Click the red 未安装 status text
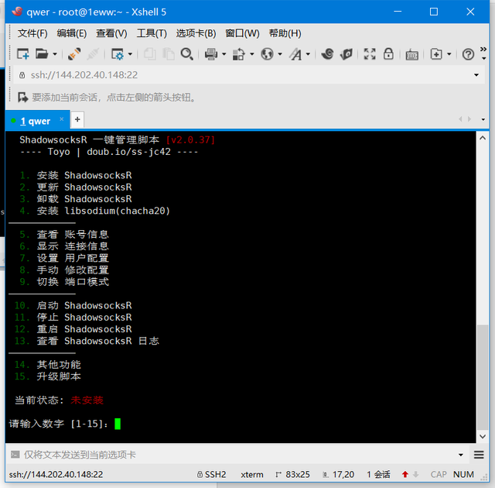The image size is (495, 488). (x=87, y=400)
